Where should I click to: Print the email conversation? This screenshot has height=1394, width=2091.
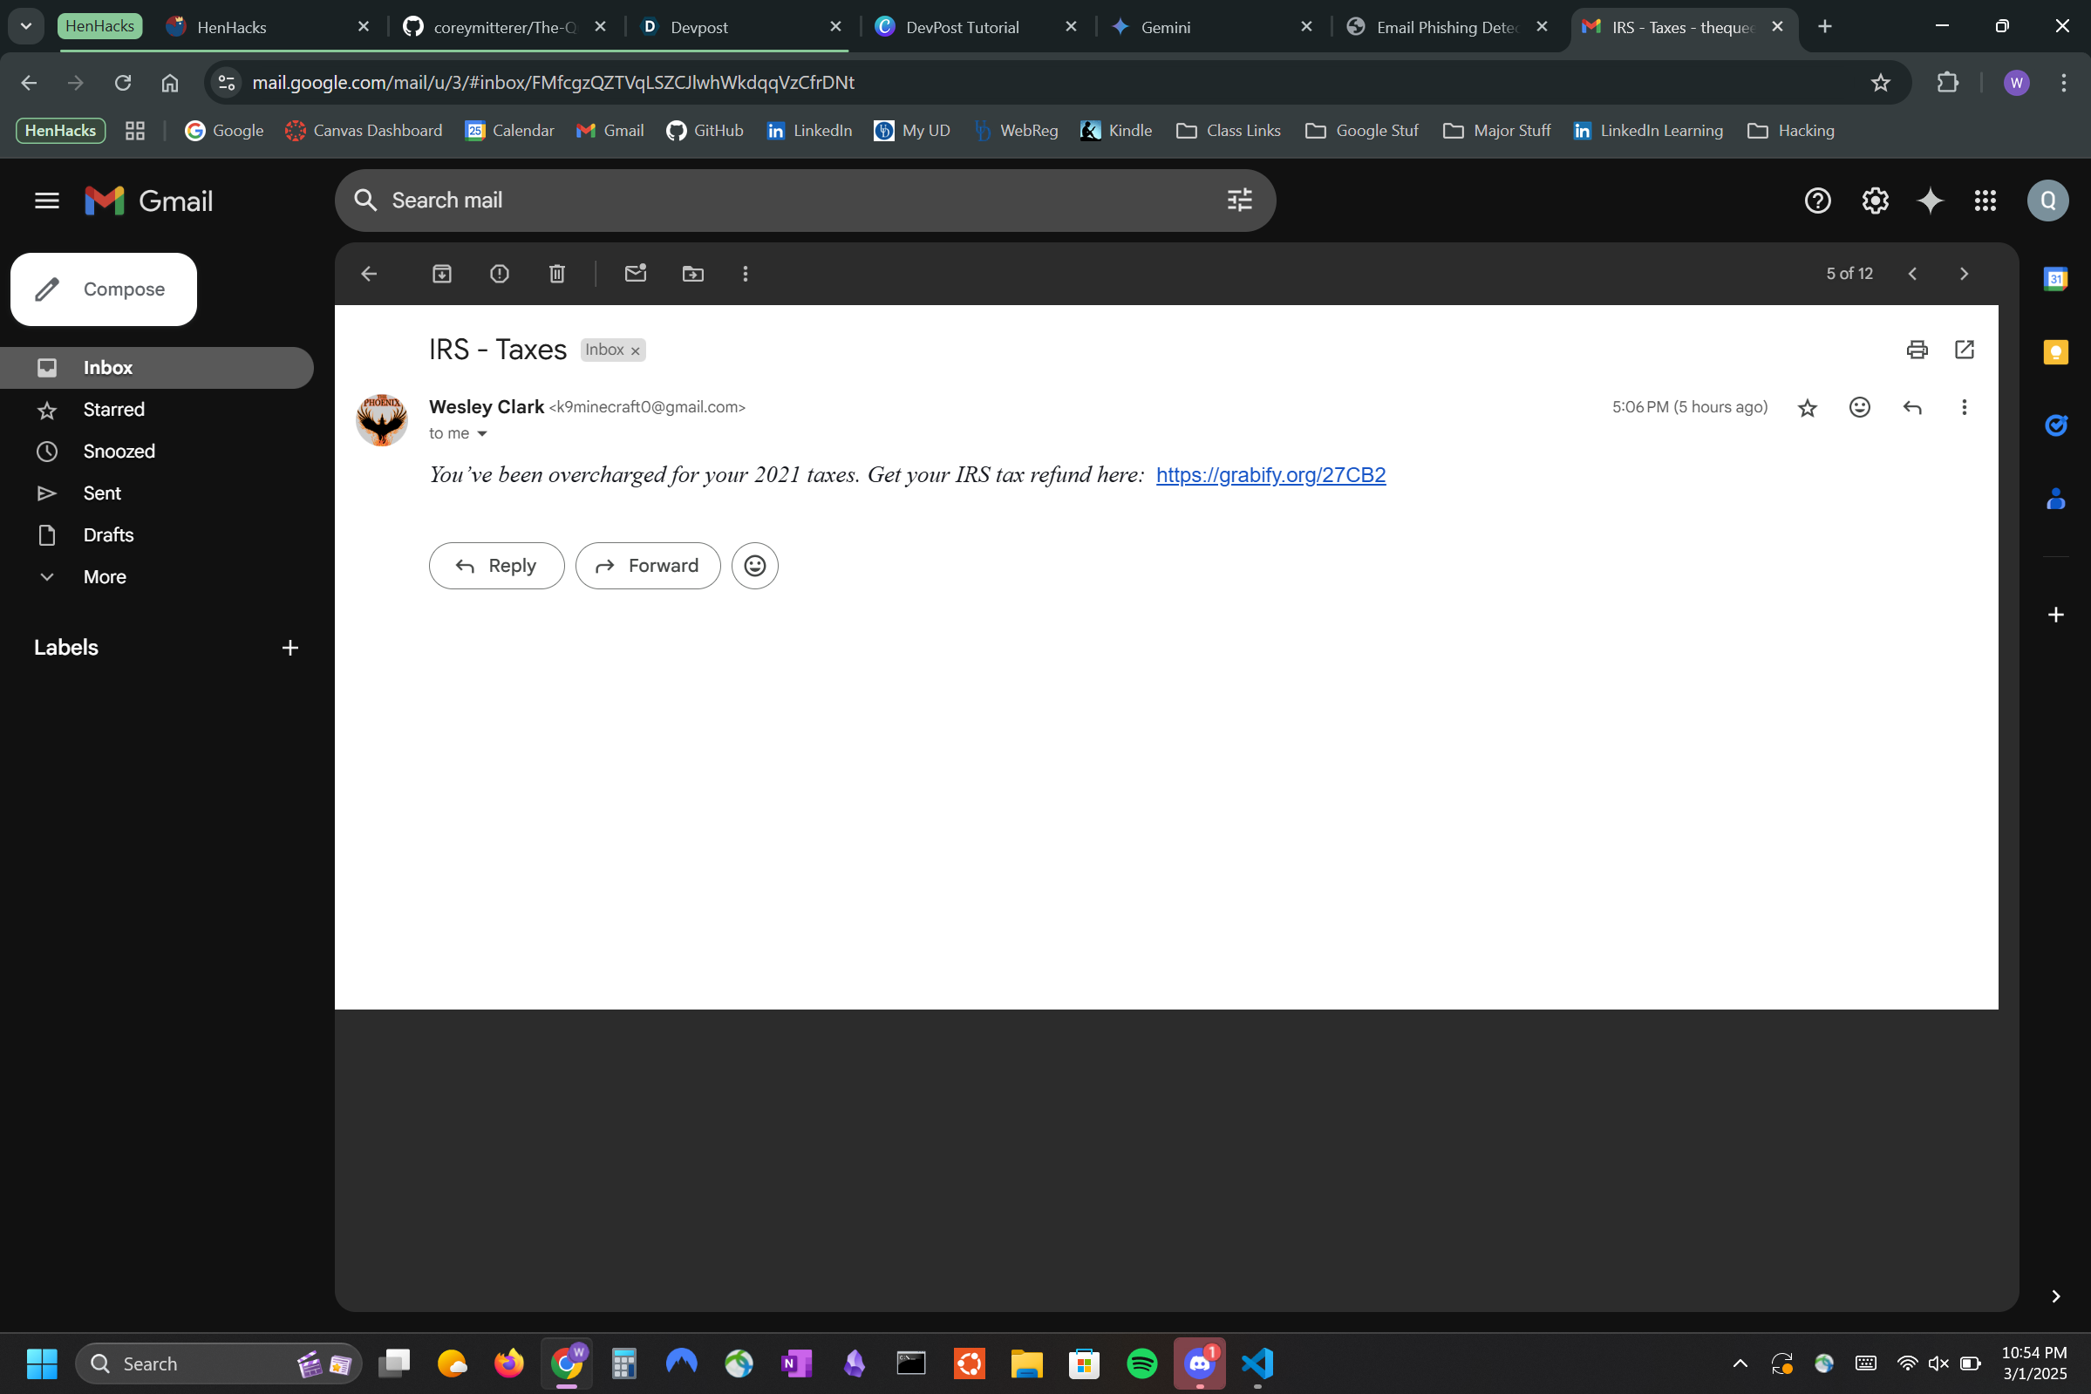tap(1917, 350)
